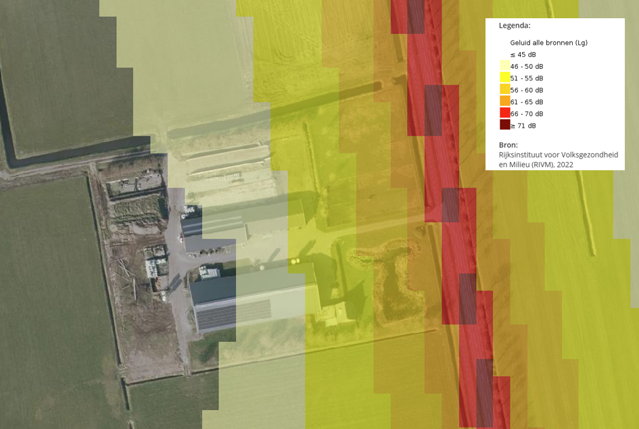
Task: Click the 'Rijksinstituut voor Volksgezondheid' source text
Action: click(559, 155)
